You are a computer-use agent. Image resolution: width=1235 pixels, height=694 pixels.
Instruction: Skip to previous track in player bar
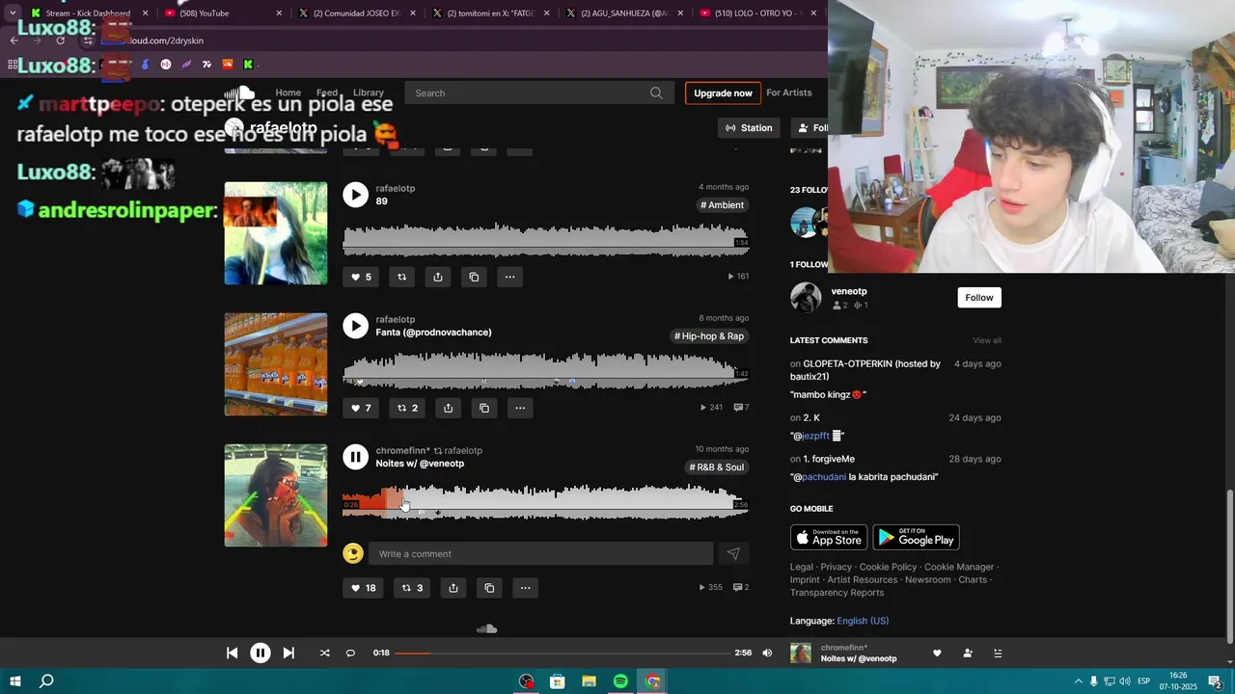232,653
